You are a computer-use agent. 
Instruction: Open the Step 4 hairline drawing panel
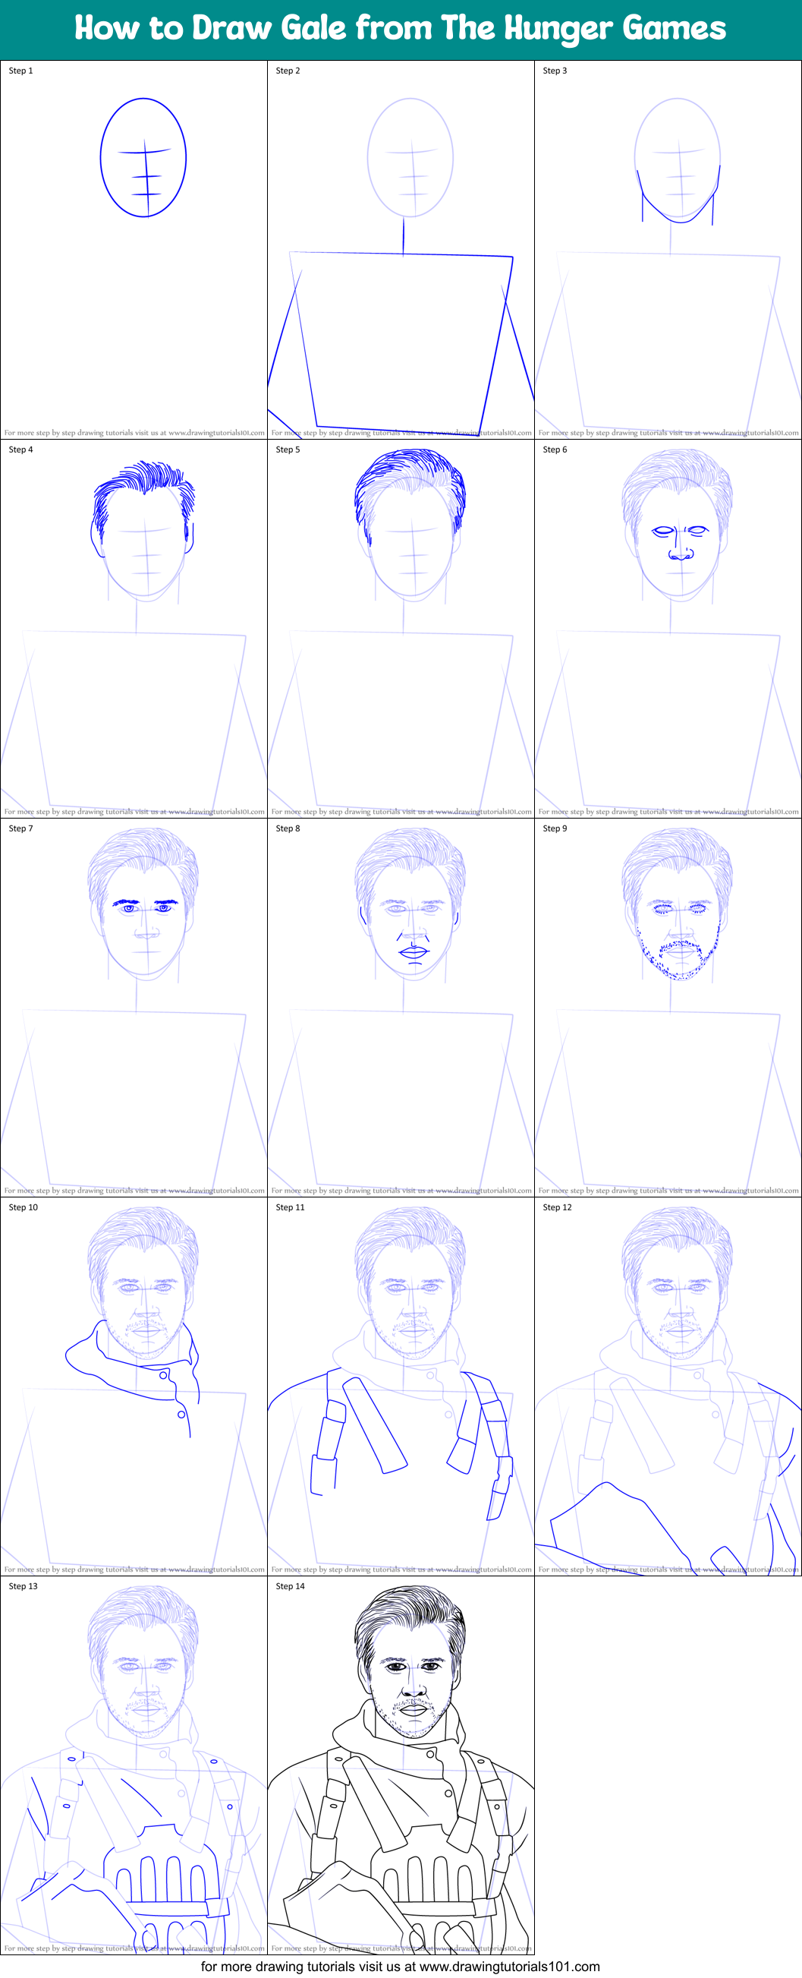coord(134,628)
